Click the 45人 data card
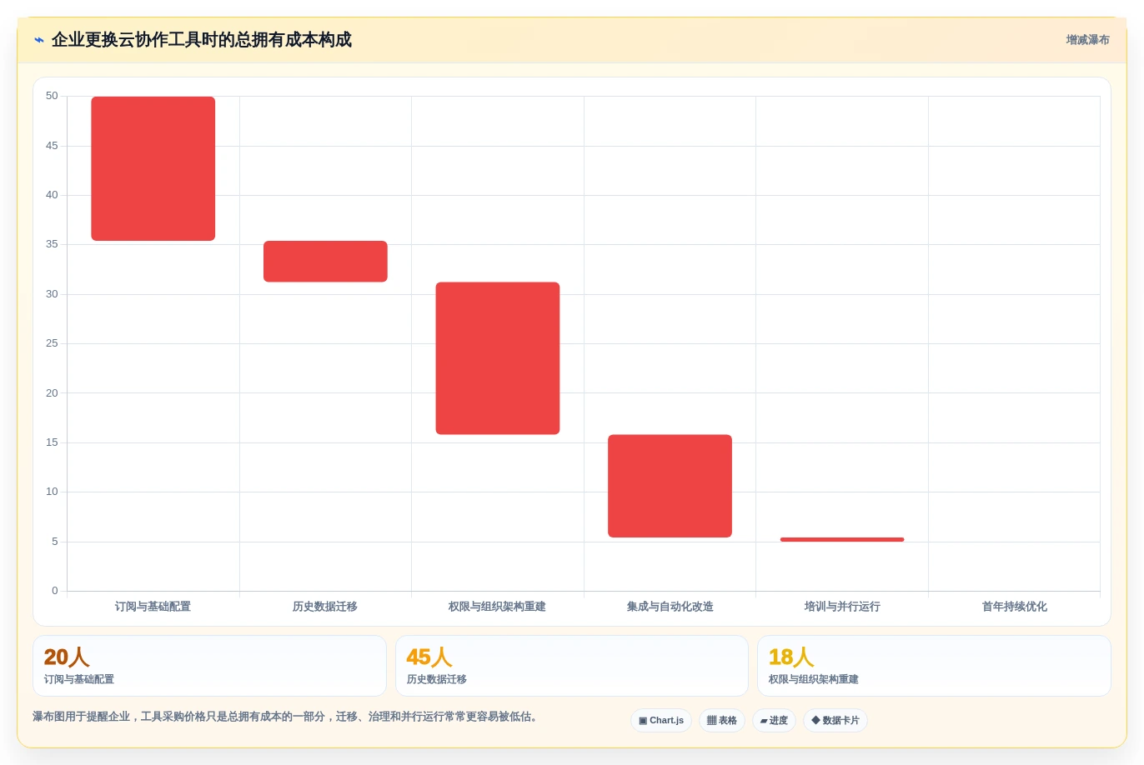This screenshot has height=765, width=1144. click(x=572, y=666)
